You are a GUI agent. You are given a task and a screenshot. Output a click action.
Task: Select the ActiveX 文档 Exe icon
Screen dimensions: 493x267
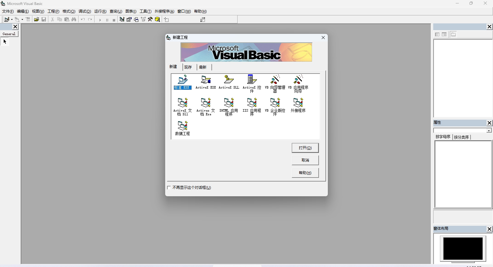pos(206,107)
